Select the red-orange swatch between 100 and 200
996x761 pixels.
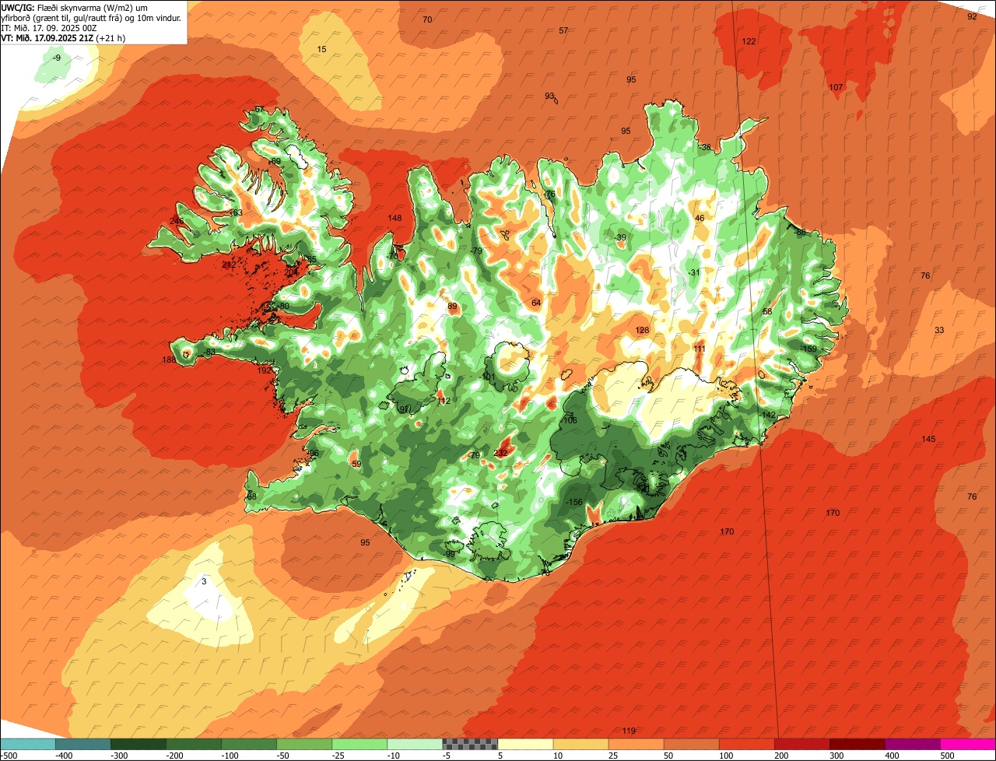746,744
